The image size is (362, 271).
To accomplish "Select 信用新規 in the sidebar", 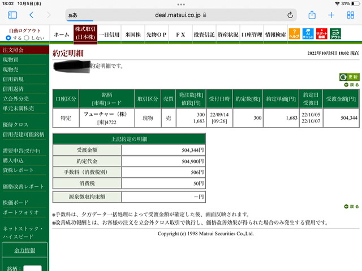I will click(13, 79).
